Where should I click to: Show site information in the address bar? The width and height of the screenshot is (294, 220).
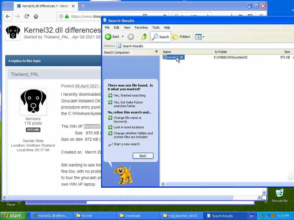[61, 16]
